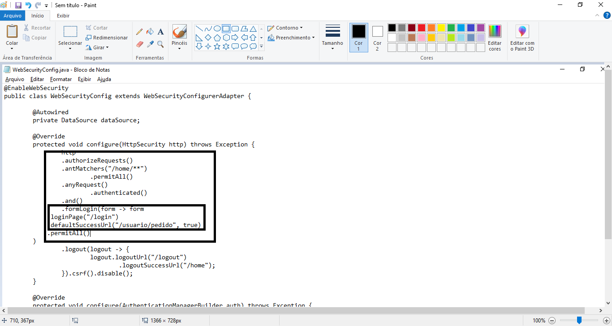The height and width of the screenshot is (326, 612).
Task: Select the Pencil tool
Action: [139, 32]
